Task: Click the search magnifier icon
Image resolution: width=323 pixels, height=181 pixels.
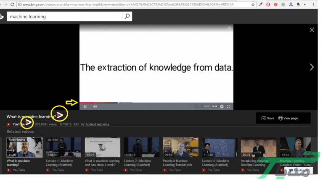Action: [x=127, y=16]
